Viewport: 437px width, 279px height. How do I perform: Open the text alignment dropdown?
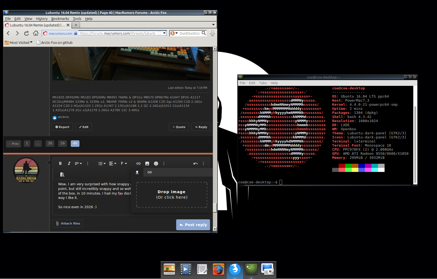112,163
